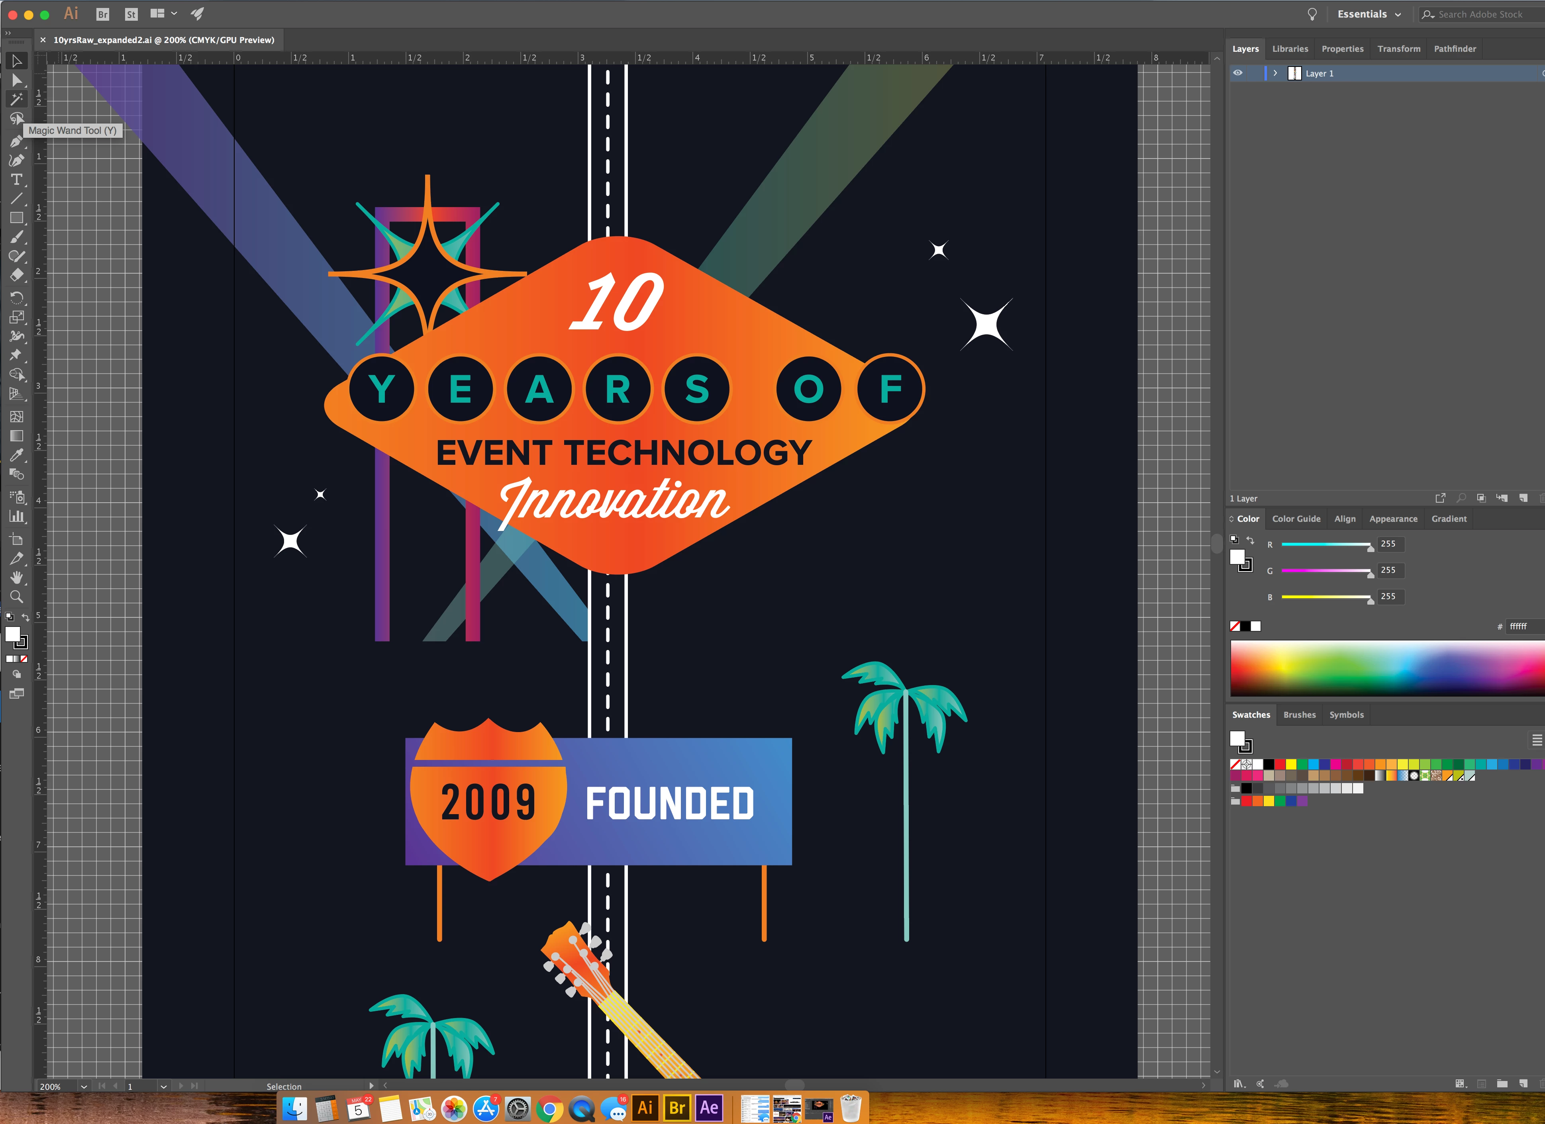Switch to the Pathfinder tab
Screen dimensions: 1545x1124
pyautogui.click(x=1455, y=49)
